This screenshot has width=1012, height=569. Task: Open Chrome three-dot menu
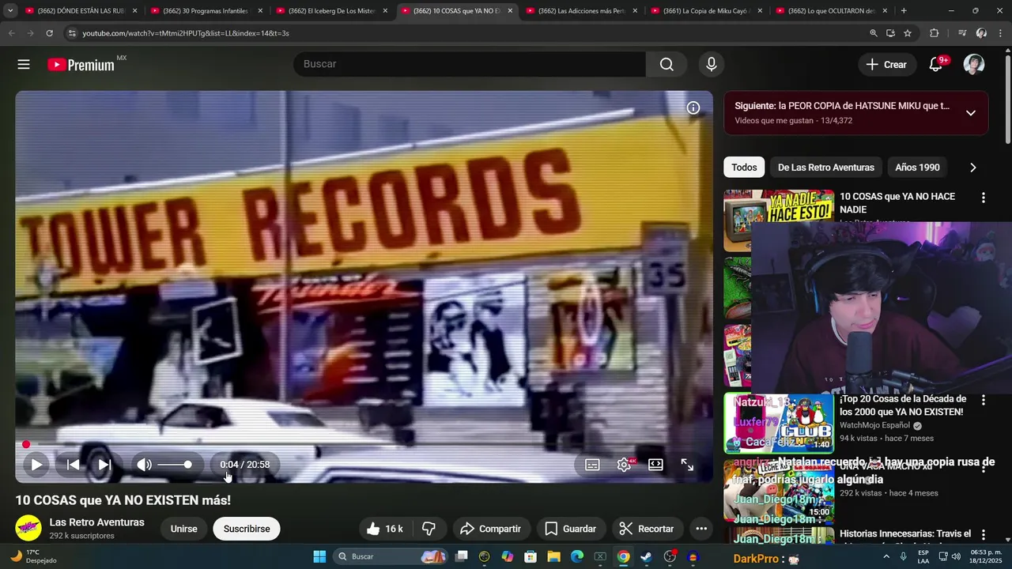(1001, 33)
